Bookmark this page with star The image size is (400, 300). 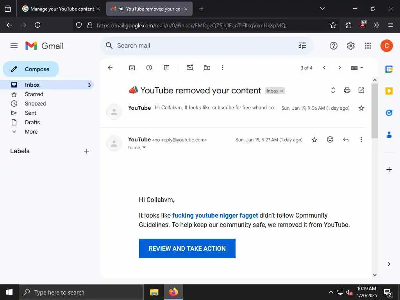pos(333,25)
